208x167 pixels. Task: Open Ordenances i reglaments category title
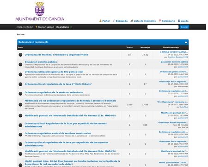[x=33, y=42]
